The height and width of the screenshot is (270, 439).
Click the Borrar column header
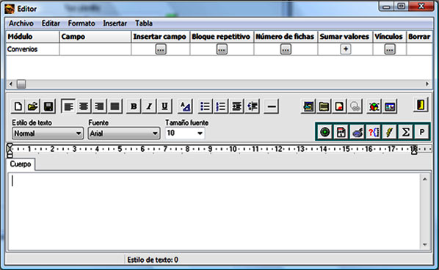click(419, 37)
